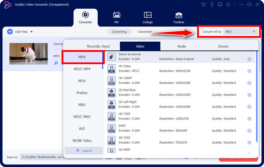This screenshot has height=167, width=264.
Task: Open settings gear for SD 576P
Action: [x=249, y=143]
